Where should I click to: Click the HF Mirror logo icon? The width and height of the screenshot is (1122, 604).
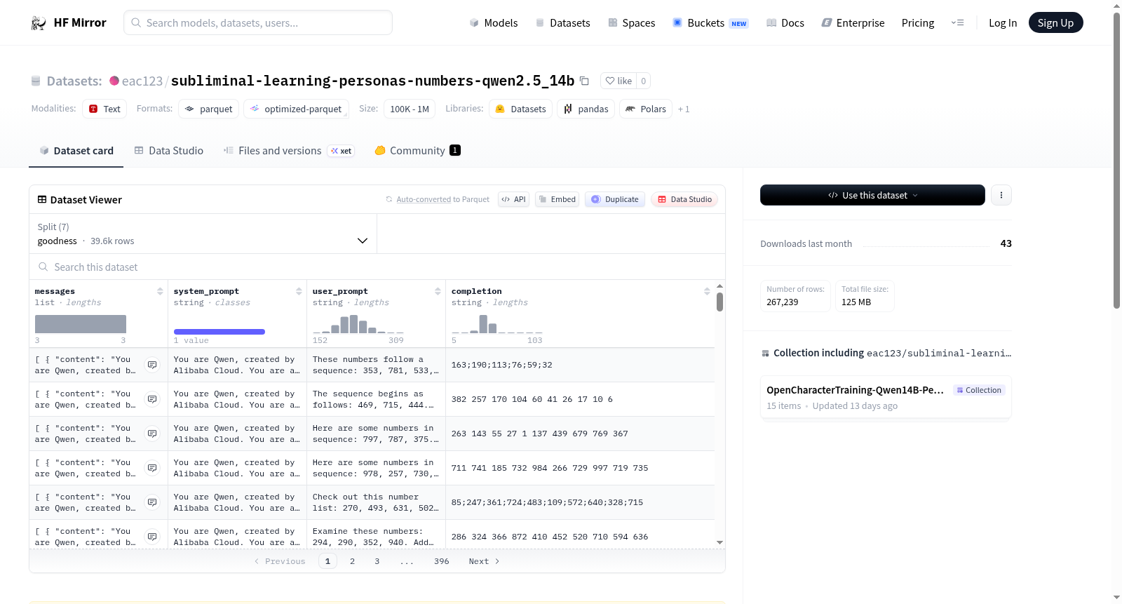pyautogui.click(x=39, y=23)
